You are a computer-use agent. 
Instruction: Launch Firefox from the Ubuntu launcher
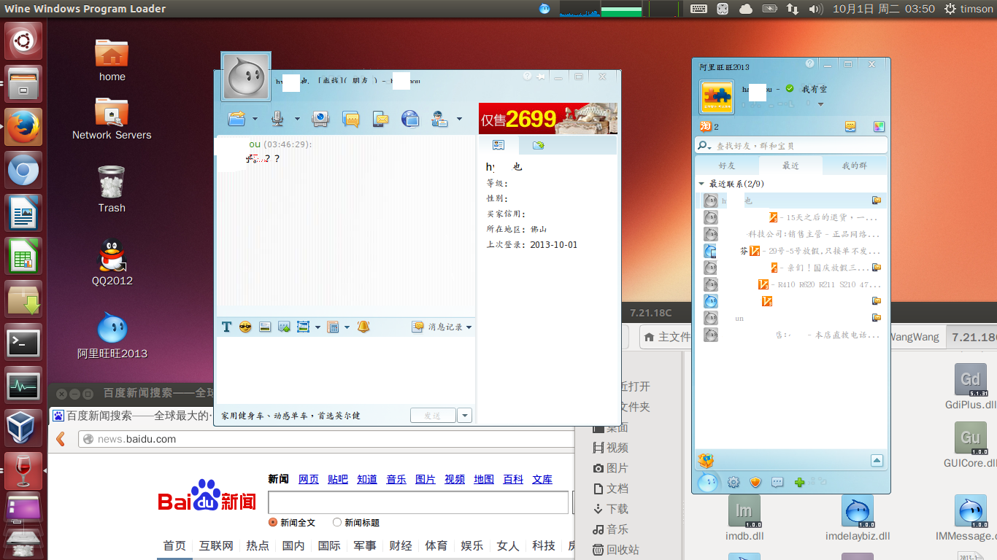[24, 127]
